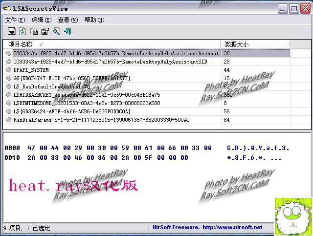Click data size 44 of DPAPI_SYSTEM
Viewport: 313px width, 236px height.
tap(226, 70)
